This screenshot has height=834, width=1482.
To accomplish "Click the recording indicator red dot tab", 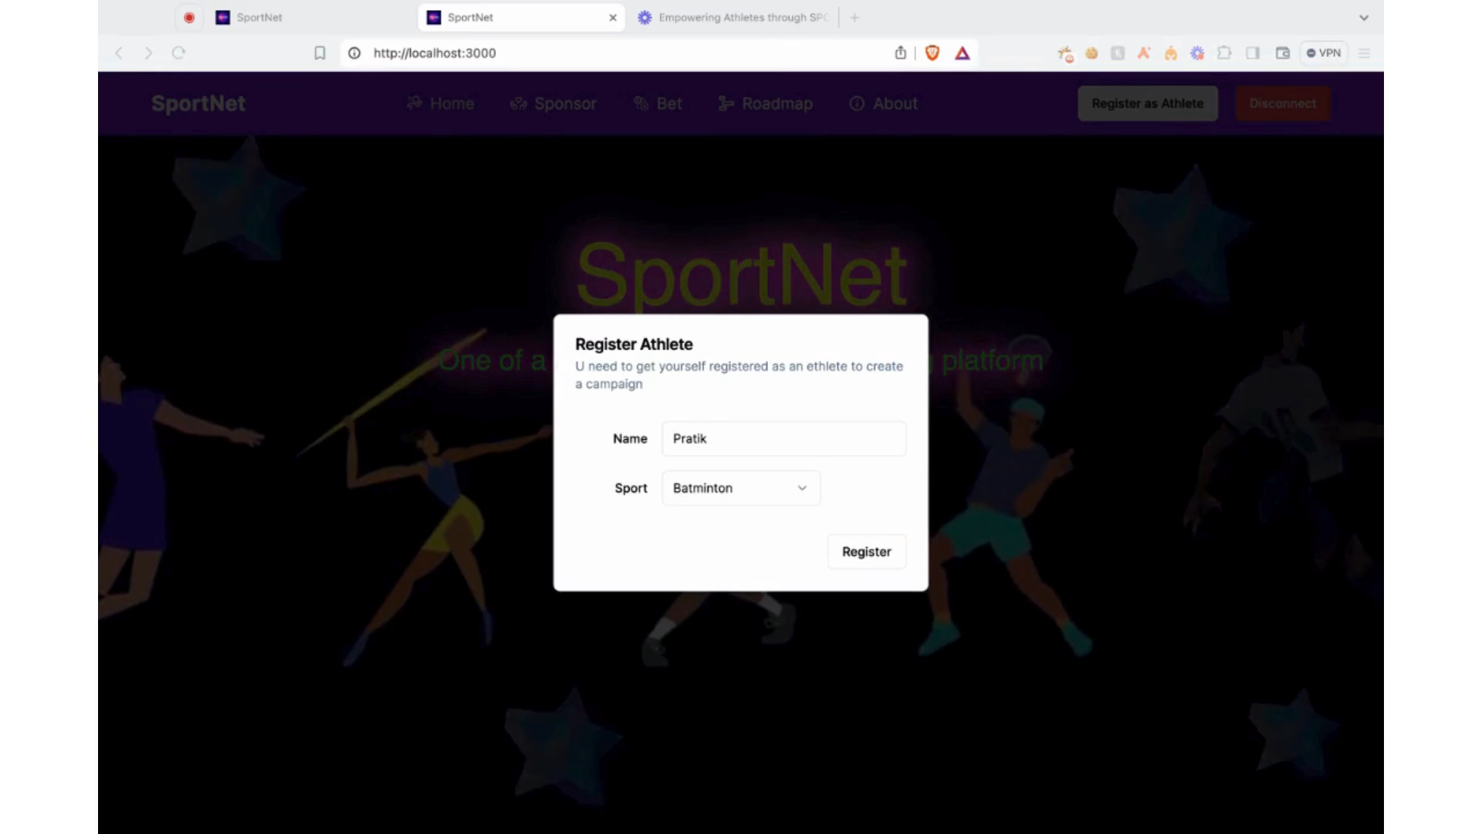I will (189, 17).
